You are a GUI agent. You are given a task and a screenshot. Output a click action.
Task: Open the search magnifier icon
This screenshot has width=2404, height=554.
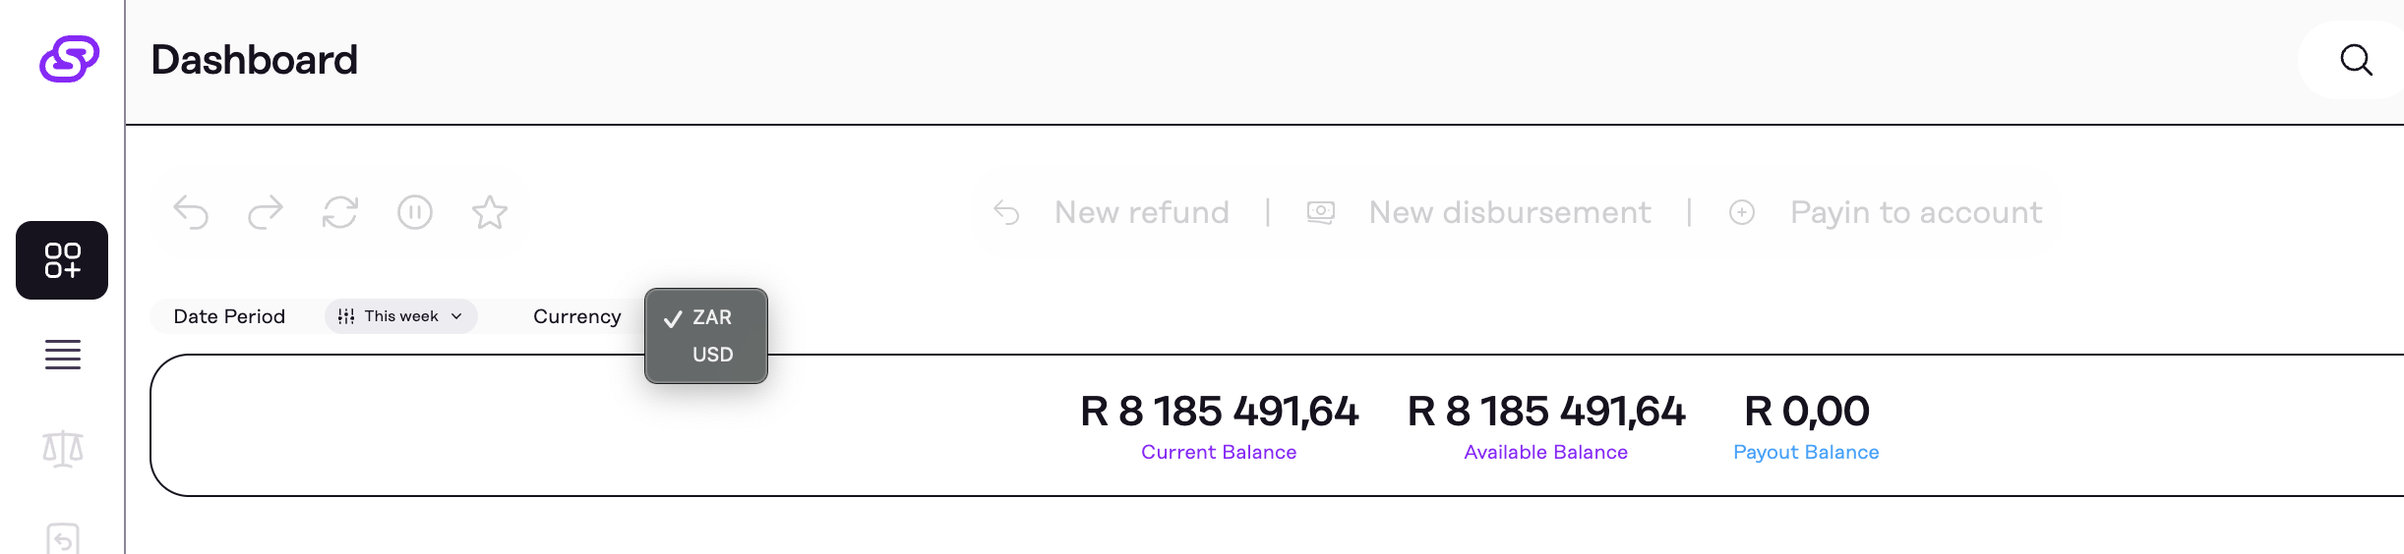2356,60
